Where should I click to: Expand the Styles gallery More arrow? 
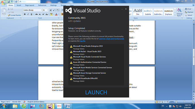[x=175, y=15]
